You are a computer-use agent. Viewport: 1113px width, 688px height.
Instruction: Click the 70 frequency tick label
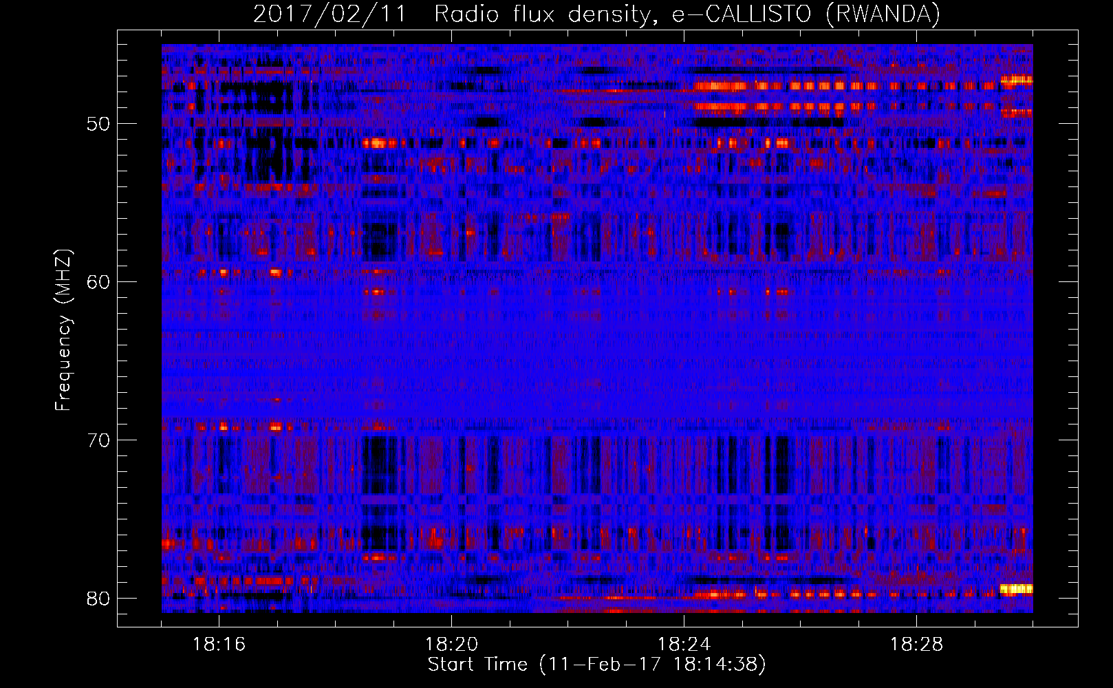pos(98,440)
